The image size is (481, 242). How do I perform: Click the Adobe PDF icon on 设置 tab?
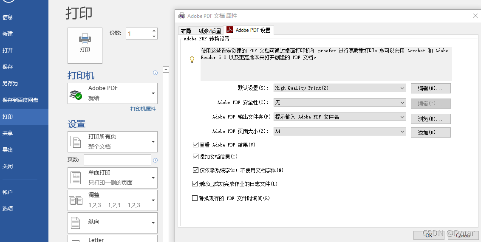tap(230, 30)
